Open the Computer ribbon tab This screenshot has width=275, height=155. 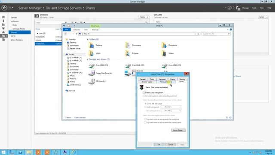76,30
